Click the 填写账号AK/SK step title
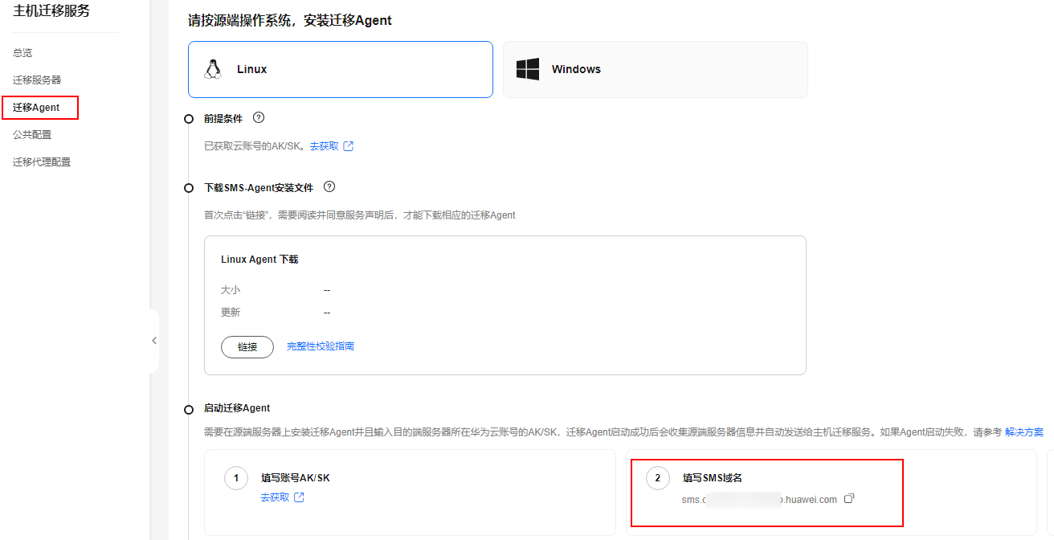Image resolution: width=1054 pixels, height=540 pixels. point(296,478)
